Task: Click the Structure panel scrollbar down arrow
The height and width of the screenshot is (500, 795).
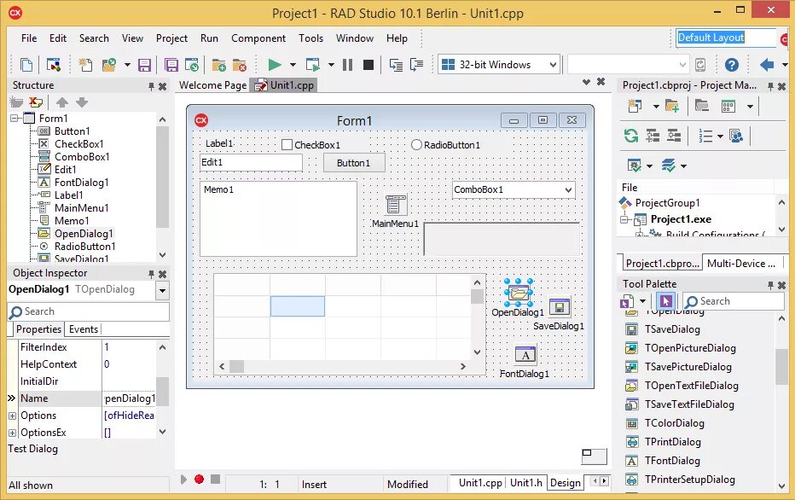Action: (x=162, y=255)
